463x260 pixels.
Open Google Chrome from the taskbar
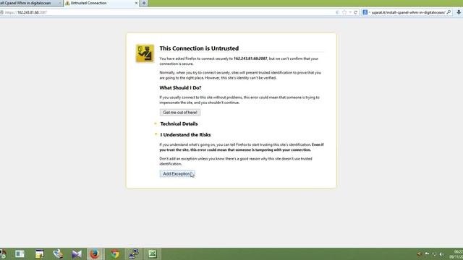tap(115, 253)
